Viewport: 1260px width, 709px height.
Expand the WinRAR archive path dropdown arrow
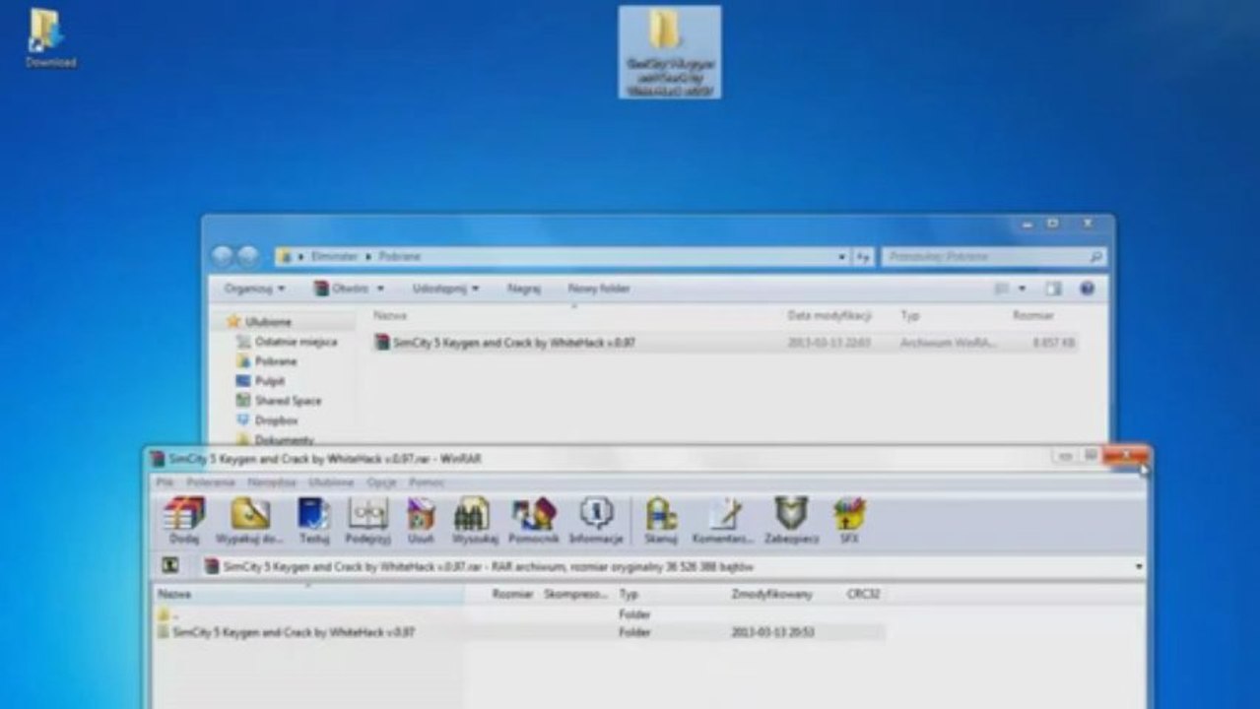point(1139,567)
